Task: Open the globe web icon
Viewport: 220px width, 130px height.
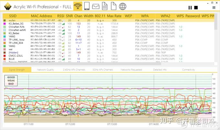Action: click(x=123, y=6)
